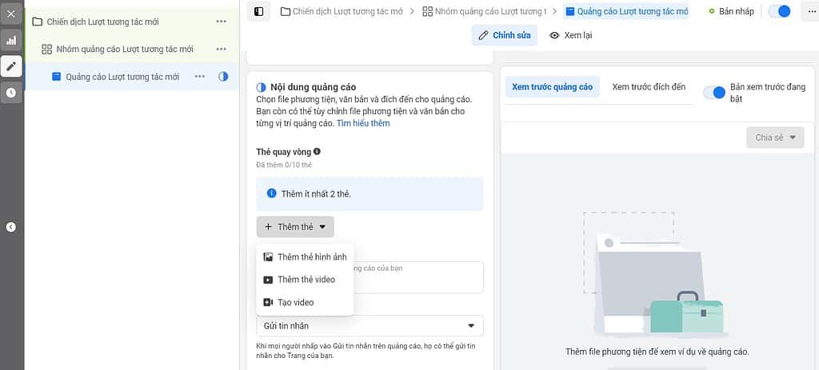Select Nhóm quảng cáo Lượt tương tác mới
819x370 pixels.
click(x=124, y=49)
